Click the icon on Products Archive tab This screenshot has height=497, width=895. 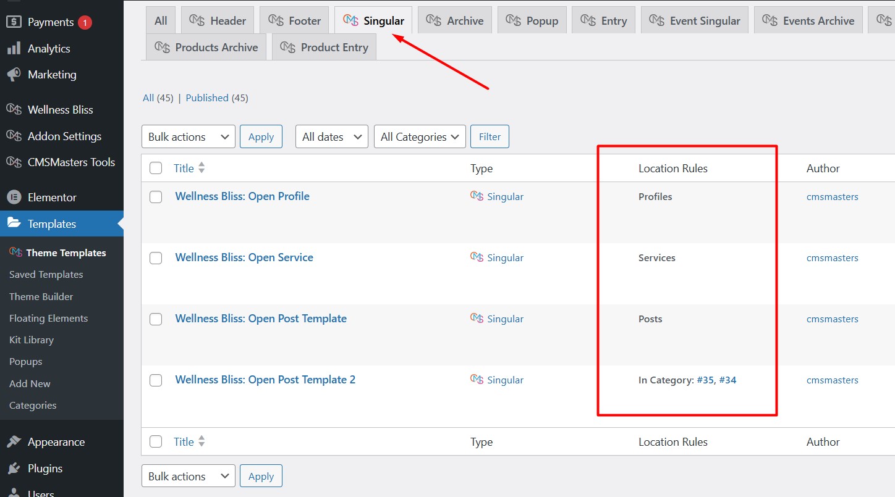162,47
